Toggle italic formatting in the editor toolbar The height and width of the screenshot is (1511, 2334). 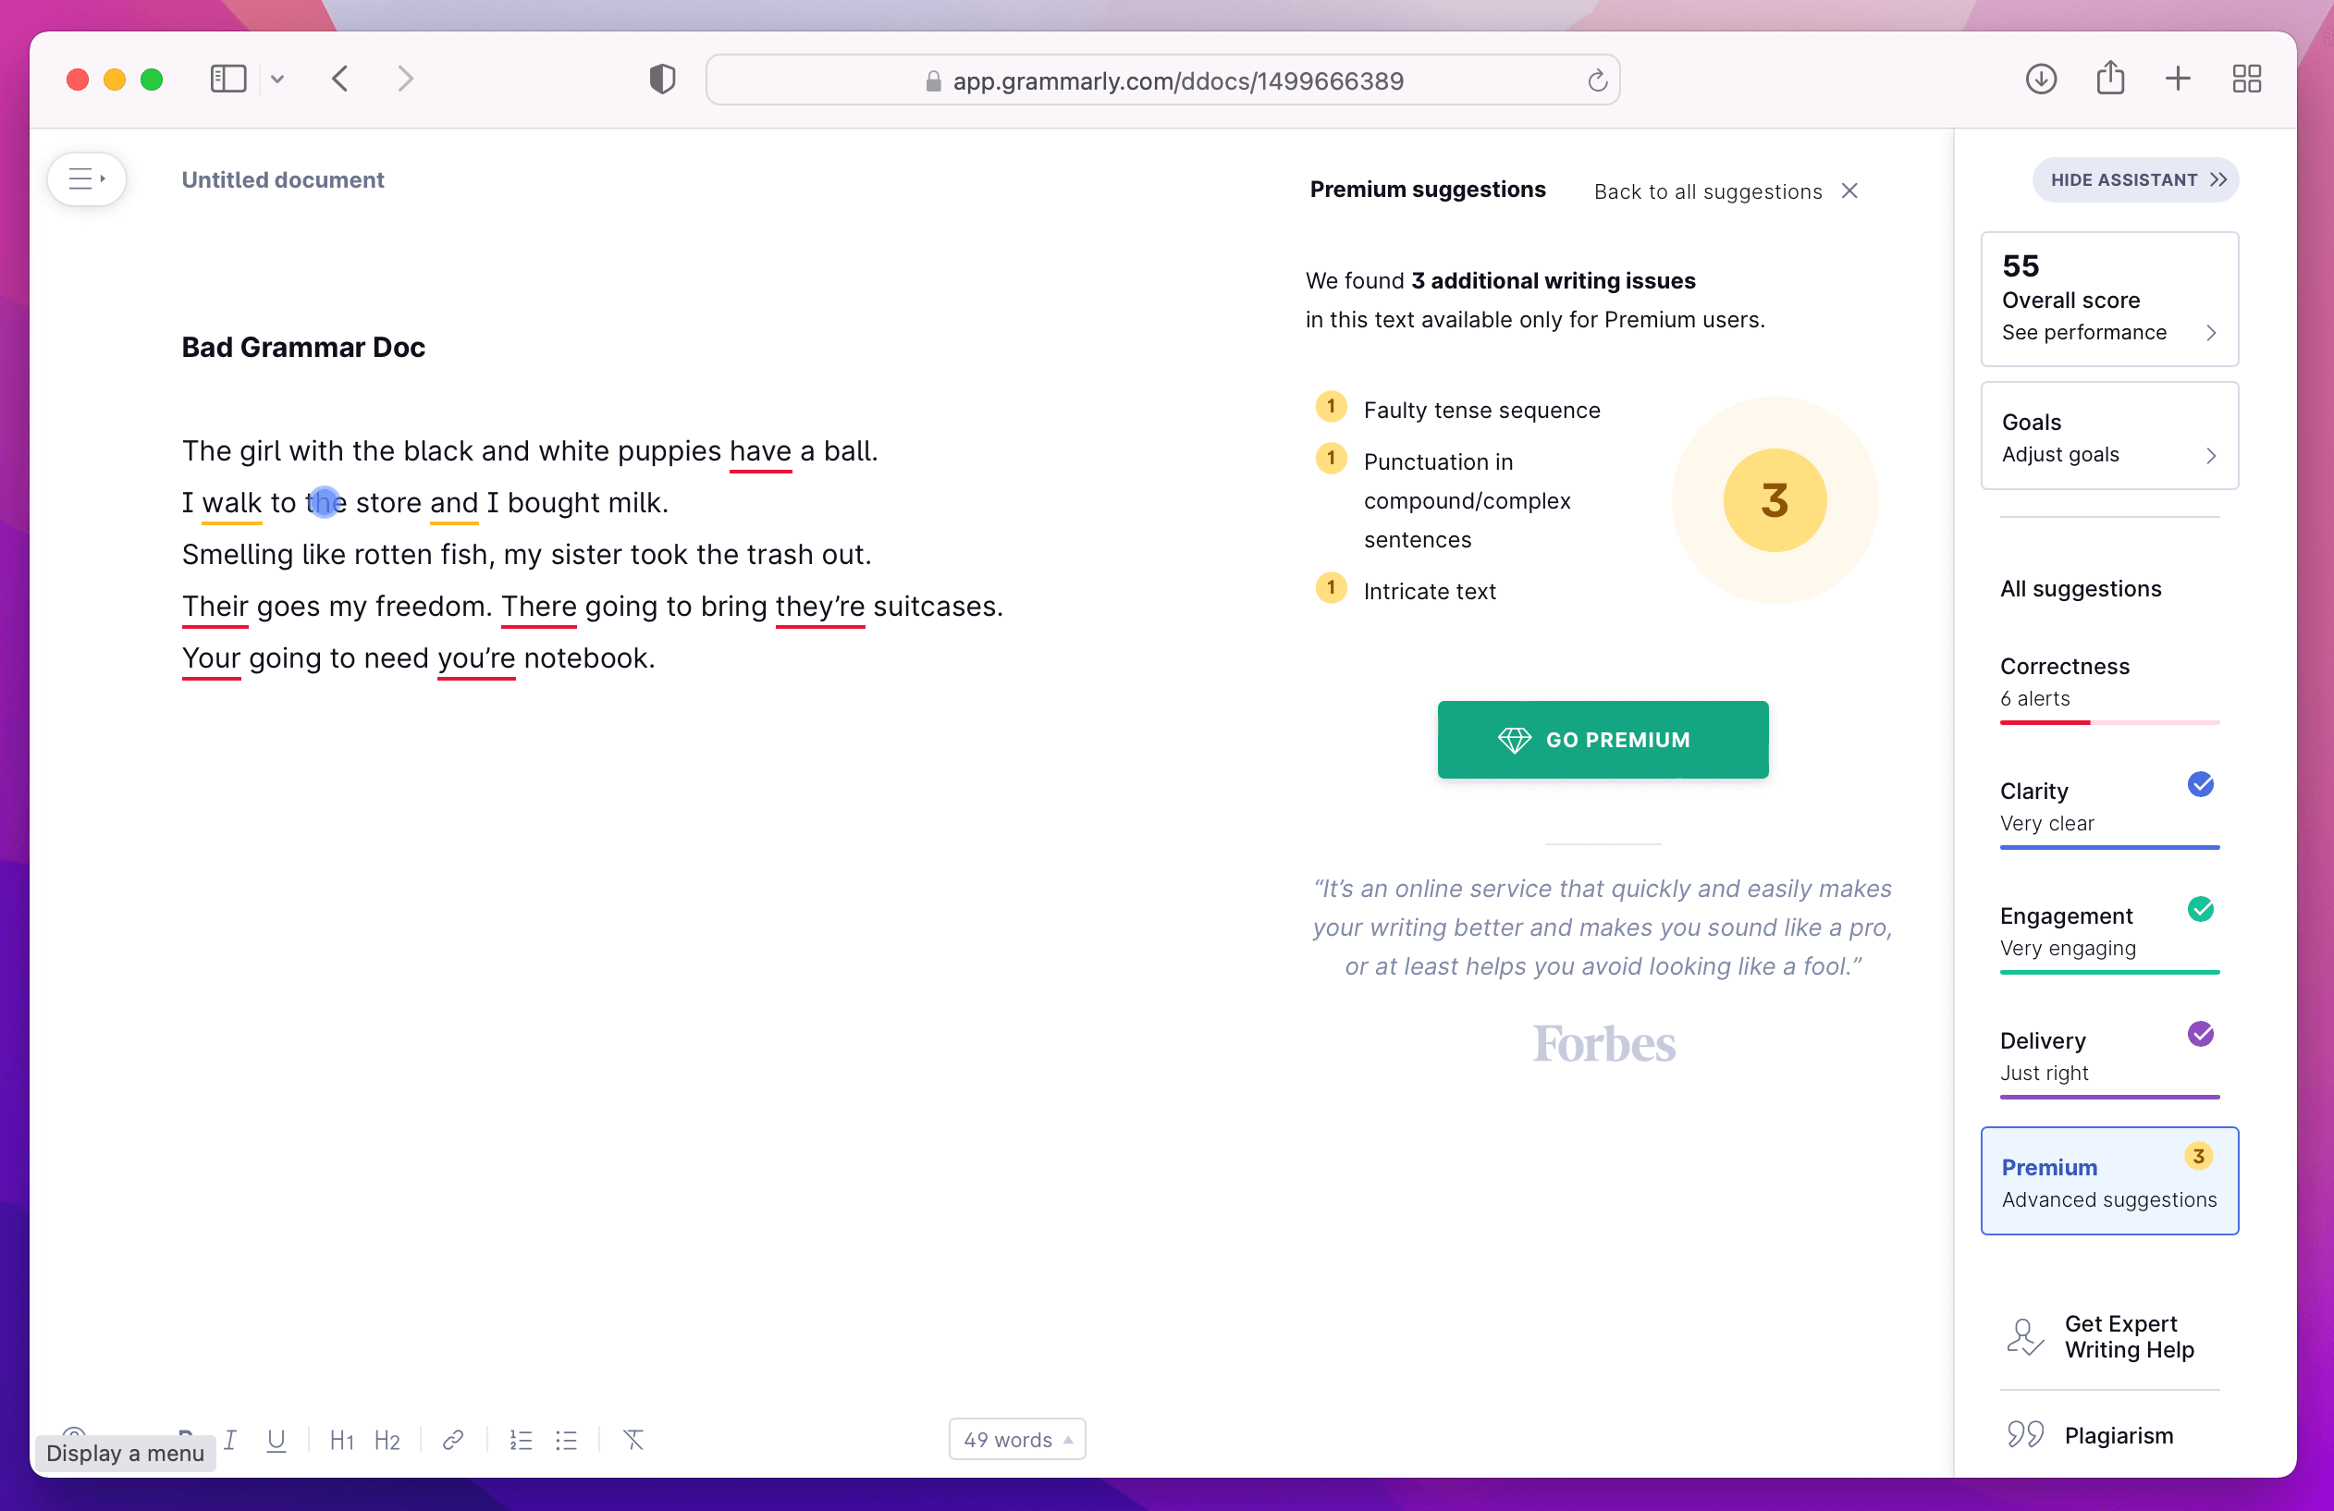[x=228, y=1440]
